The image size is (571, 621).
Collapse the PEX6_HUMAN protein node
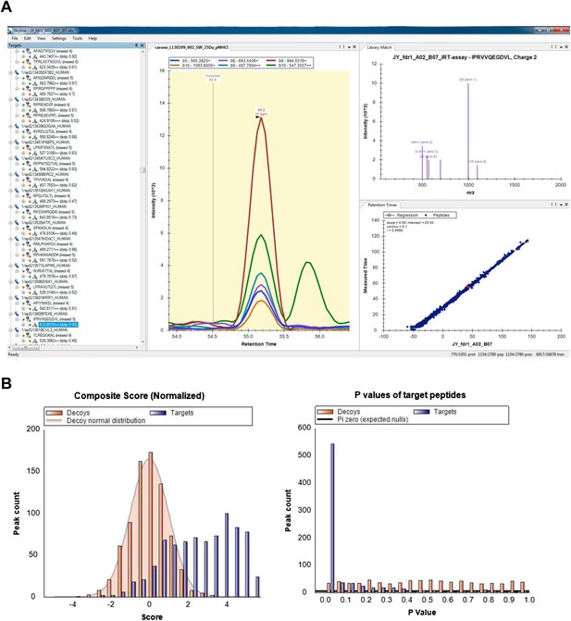click(11, 314)
